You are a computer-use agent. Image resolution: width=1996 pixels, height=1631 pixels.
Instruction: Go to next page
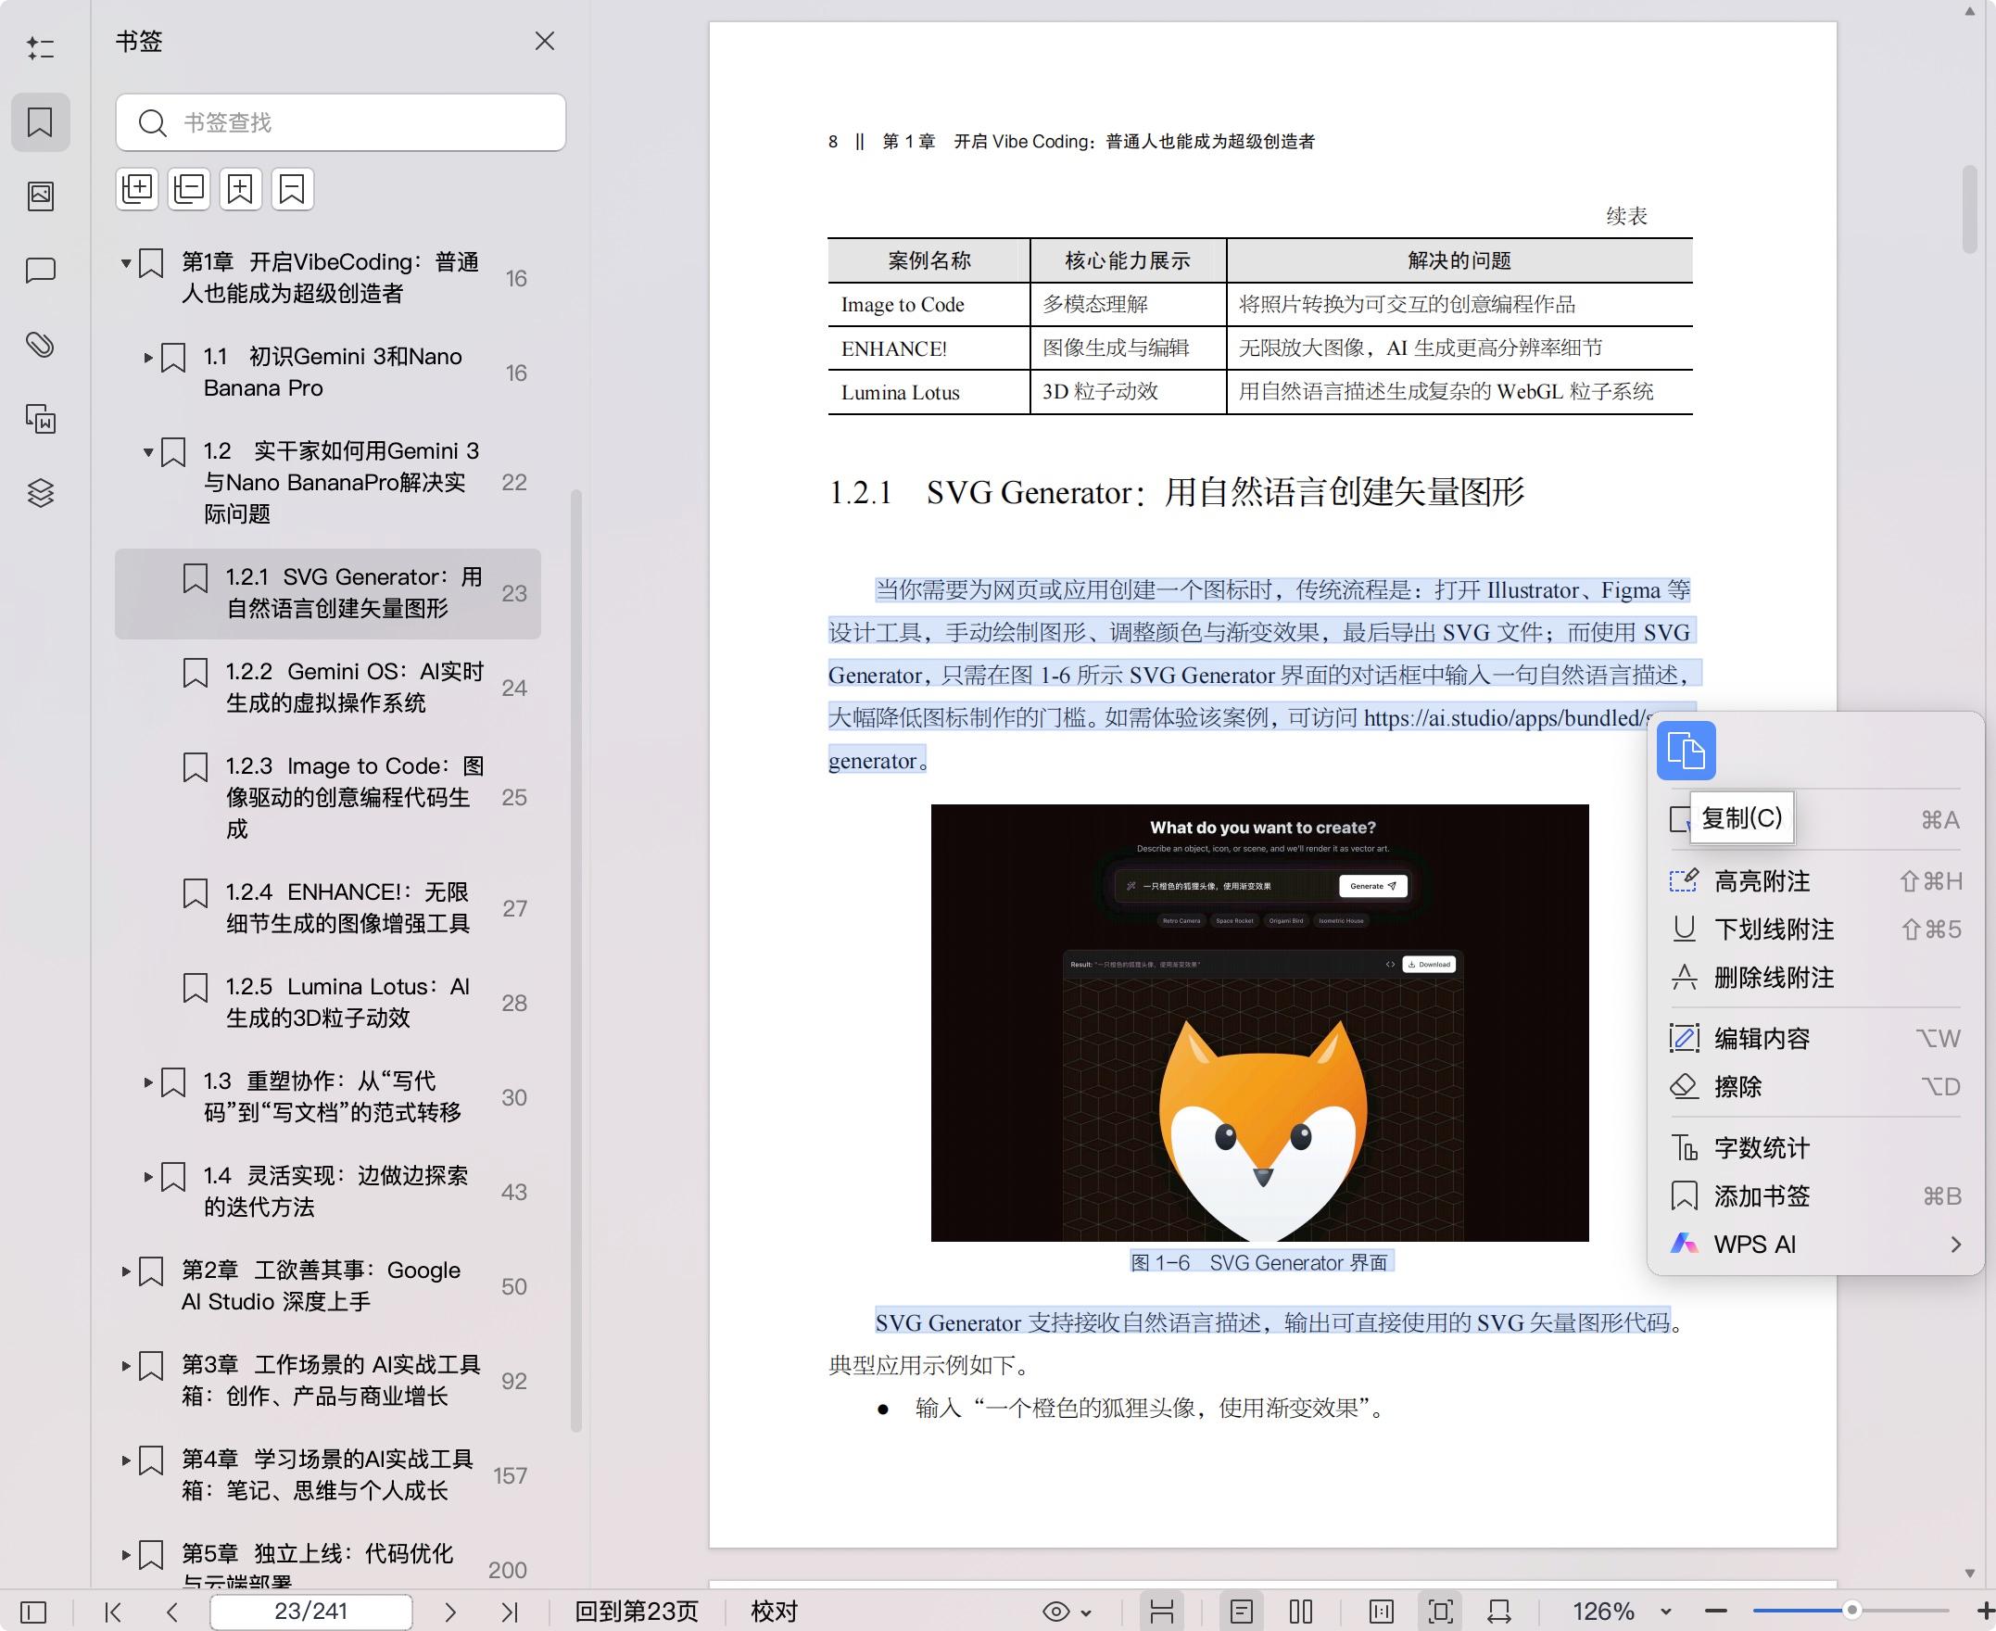pos(450,1612)
